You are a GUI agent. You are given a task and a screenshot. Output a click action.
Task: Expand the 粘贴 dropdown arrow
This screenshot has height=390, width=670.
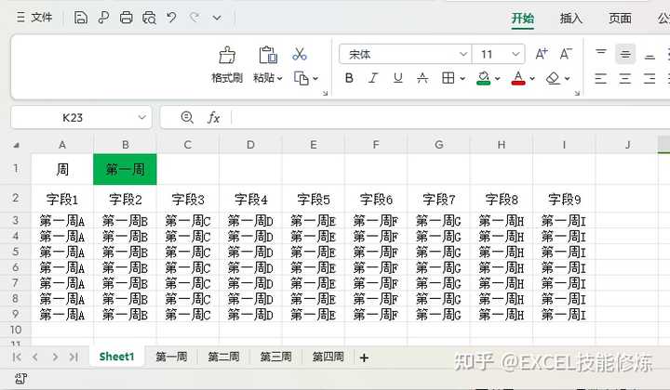pyautogui.click(x=279, y=78)
